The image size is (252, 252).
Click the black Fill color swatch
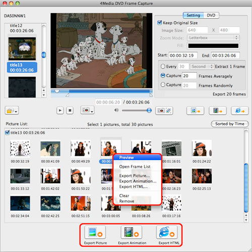[x=213, y=45]
